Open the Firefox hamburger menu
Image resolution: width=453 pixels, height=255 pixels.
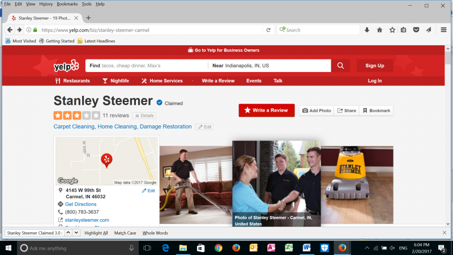tap(443, 30)
